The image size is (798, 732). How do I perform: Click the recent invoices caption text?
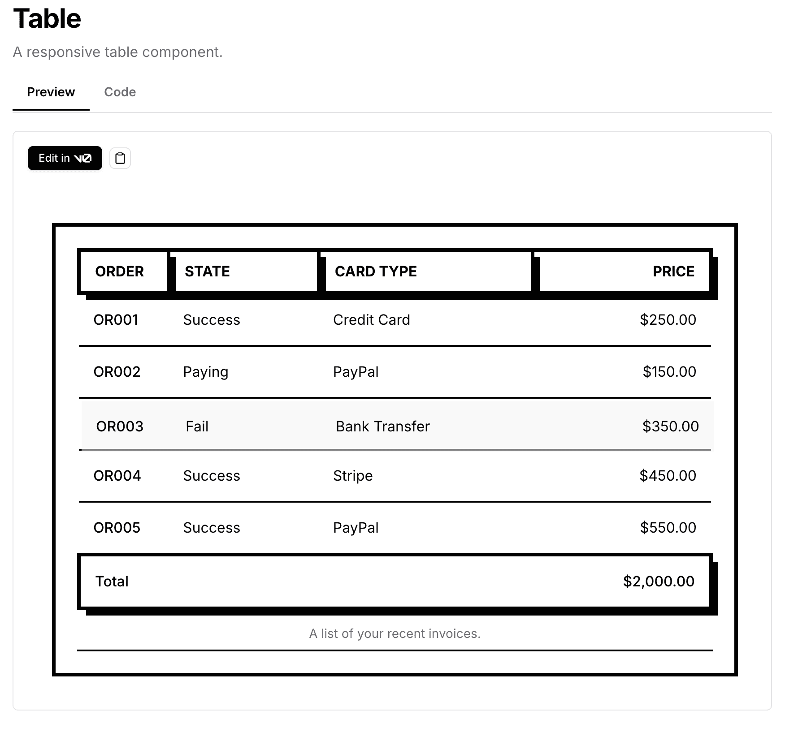pos(395,633)
